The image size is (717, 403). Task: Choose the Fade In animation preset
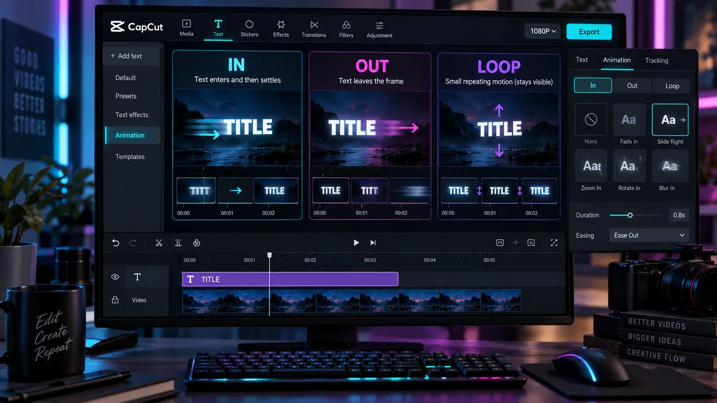coord(629,119)
